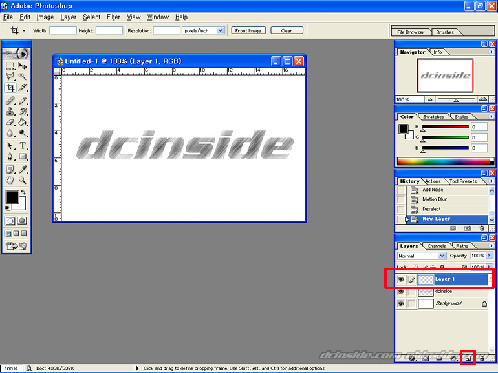
Task: Open the pixels/inch units dropdown
Action: 221,30
